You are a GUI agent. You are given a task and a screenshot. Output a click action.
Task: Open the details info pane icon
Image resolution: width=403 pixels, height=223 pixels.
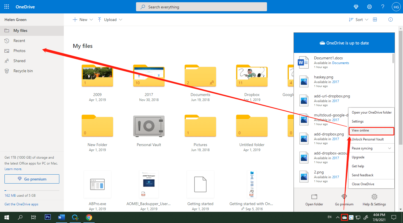coord(391,20)
